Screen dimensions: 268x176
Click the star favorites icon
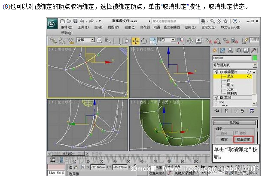pyautogui.click(x=225, y=21)
